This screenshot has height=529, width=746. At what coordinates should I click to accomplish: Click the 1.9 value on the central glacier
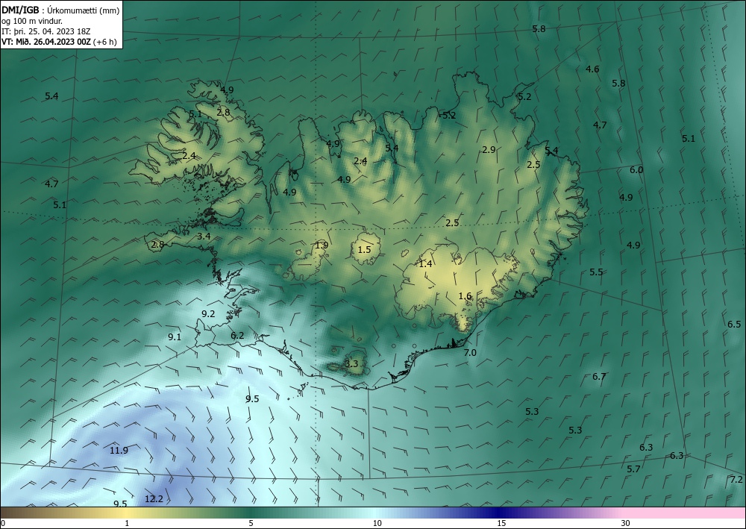pyautogui.click(x=322, y=245)
